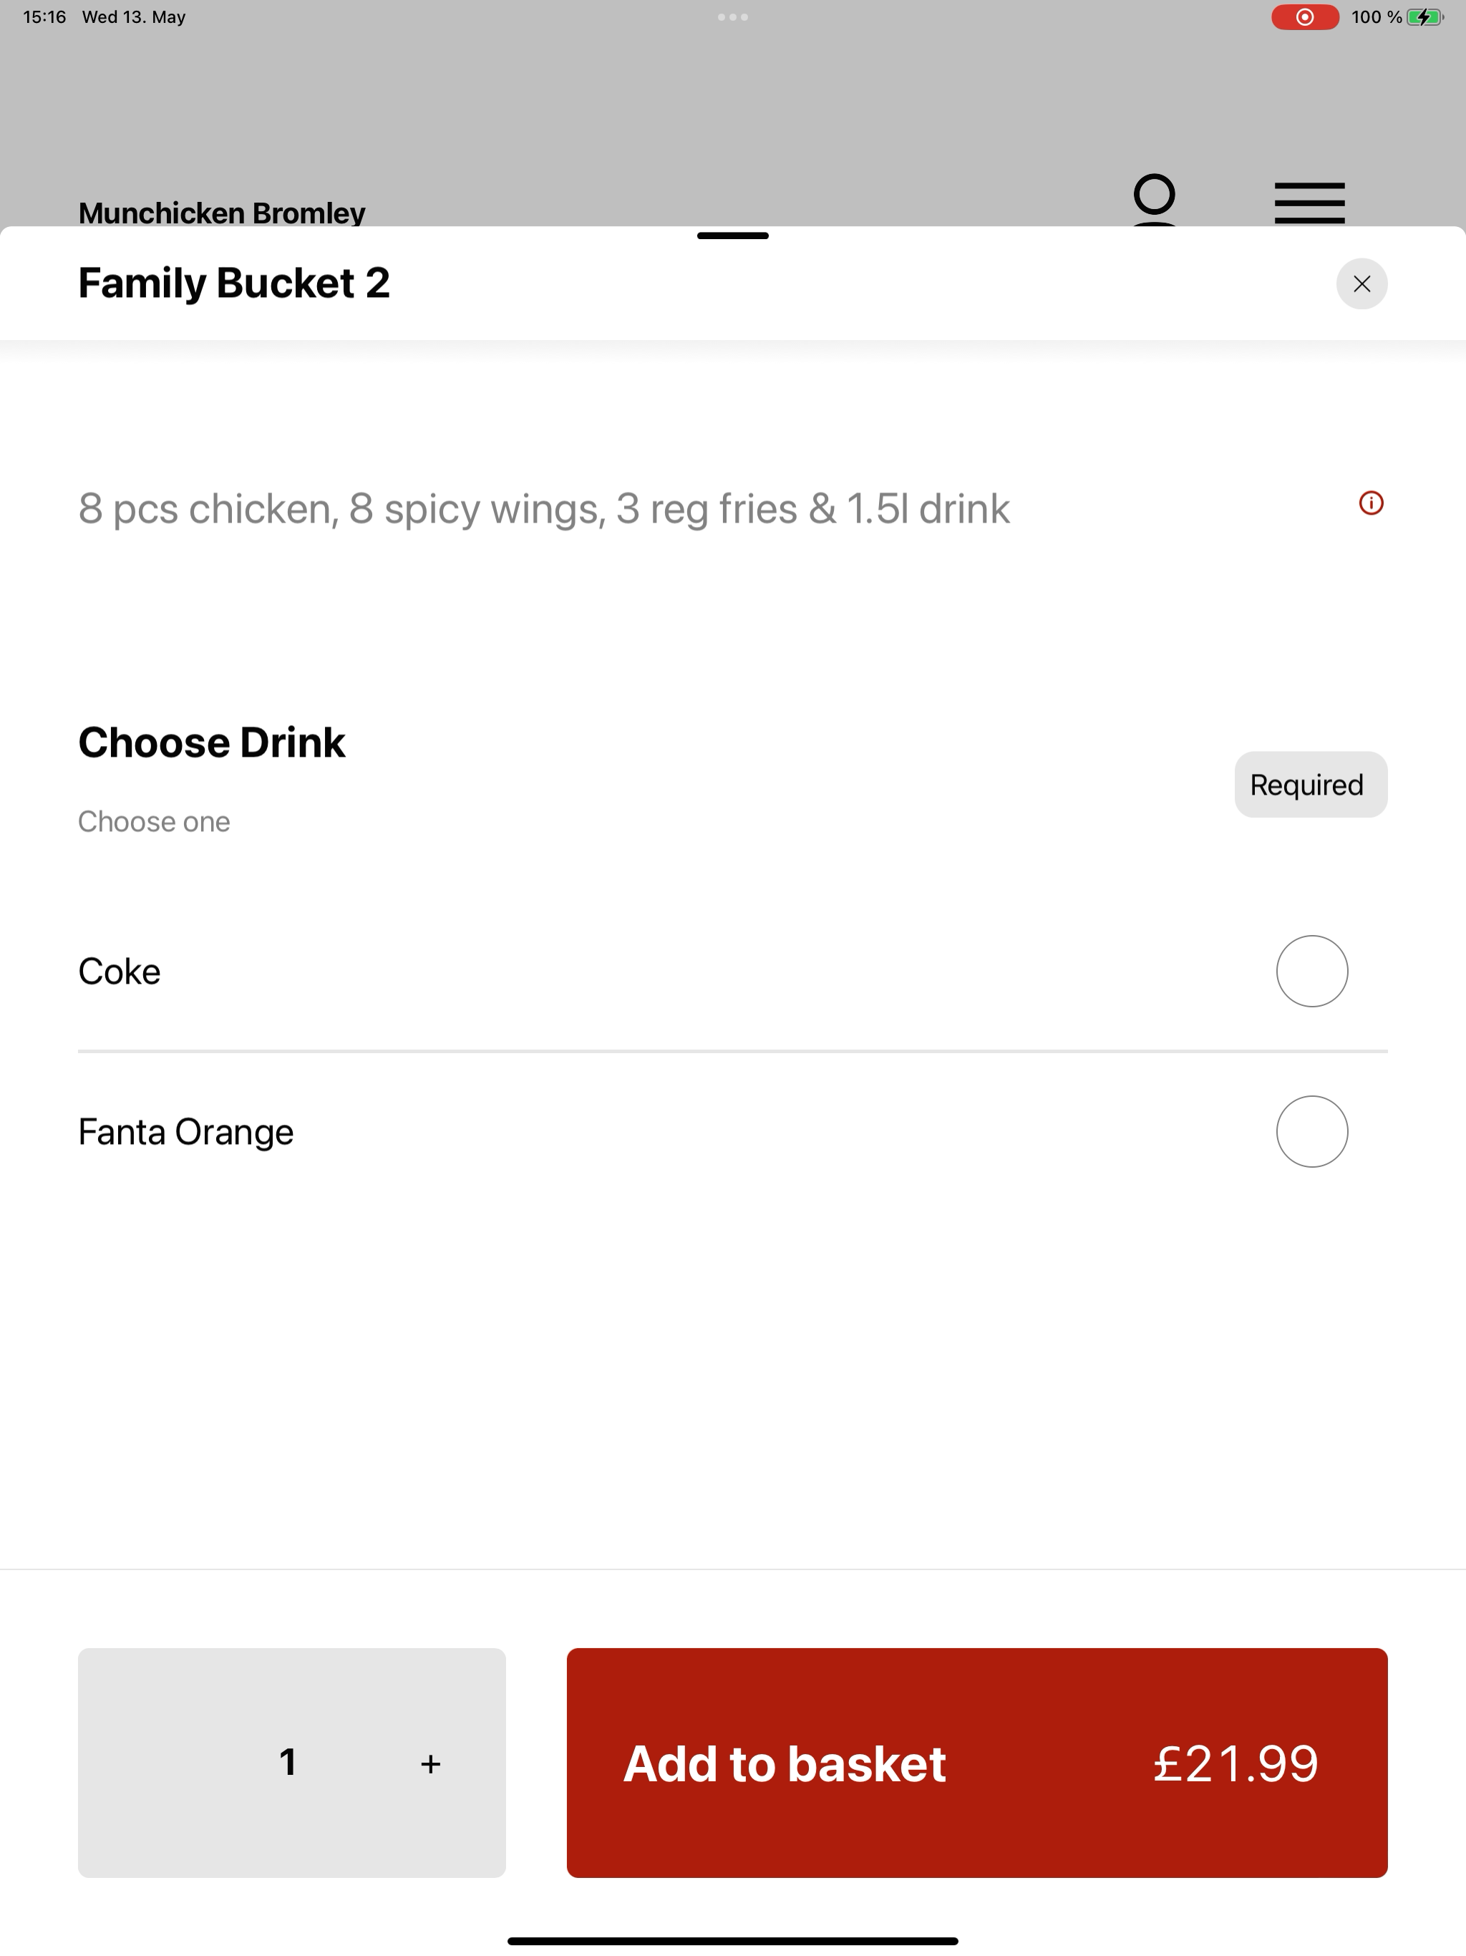Image resolution: width=1466 pixels, height=1956 pixels.
Task: Select the Fanta Orange radio button
Action: 1311,1132
